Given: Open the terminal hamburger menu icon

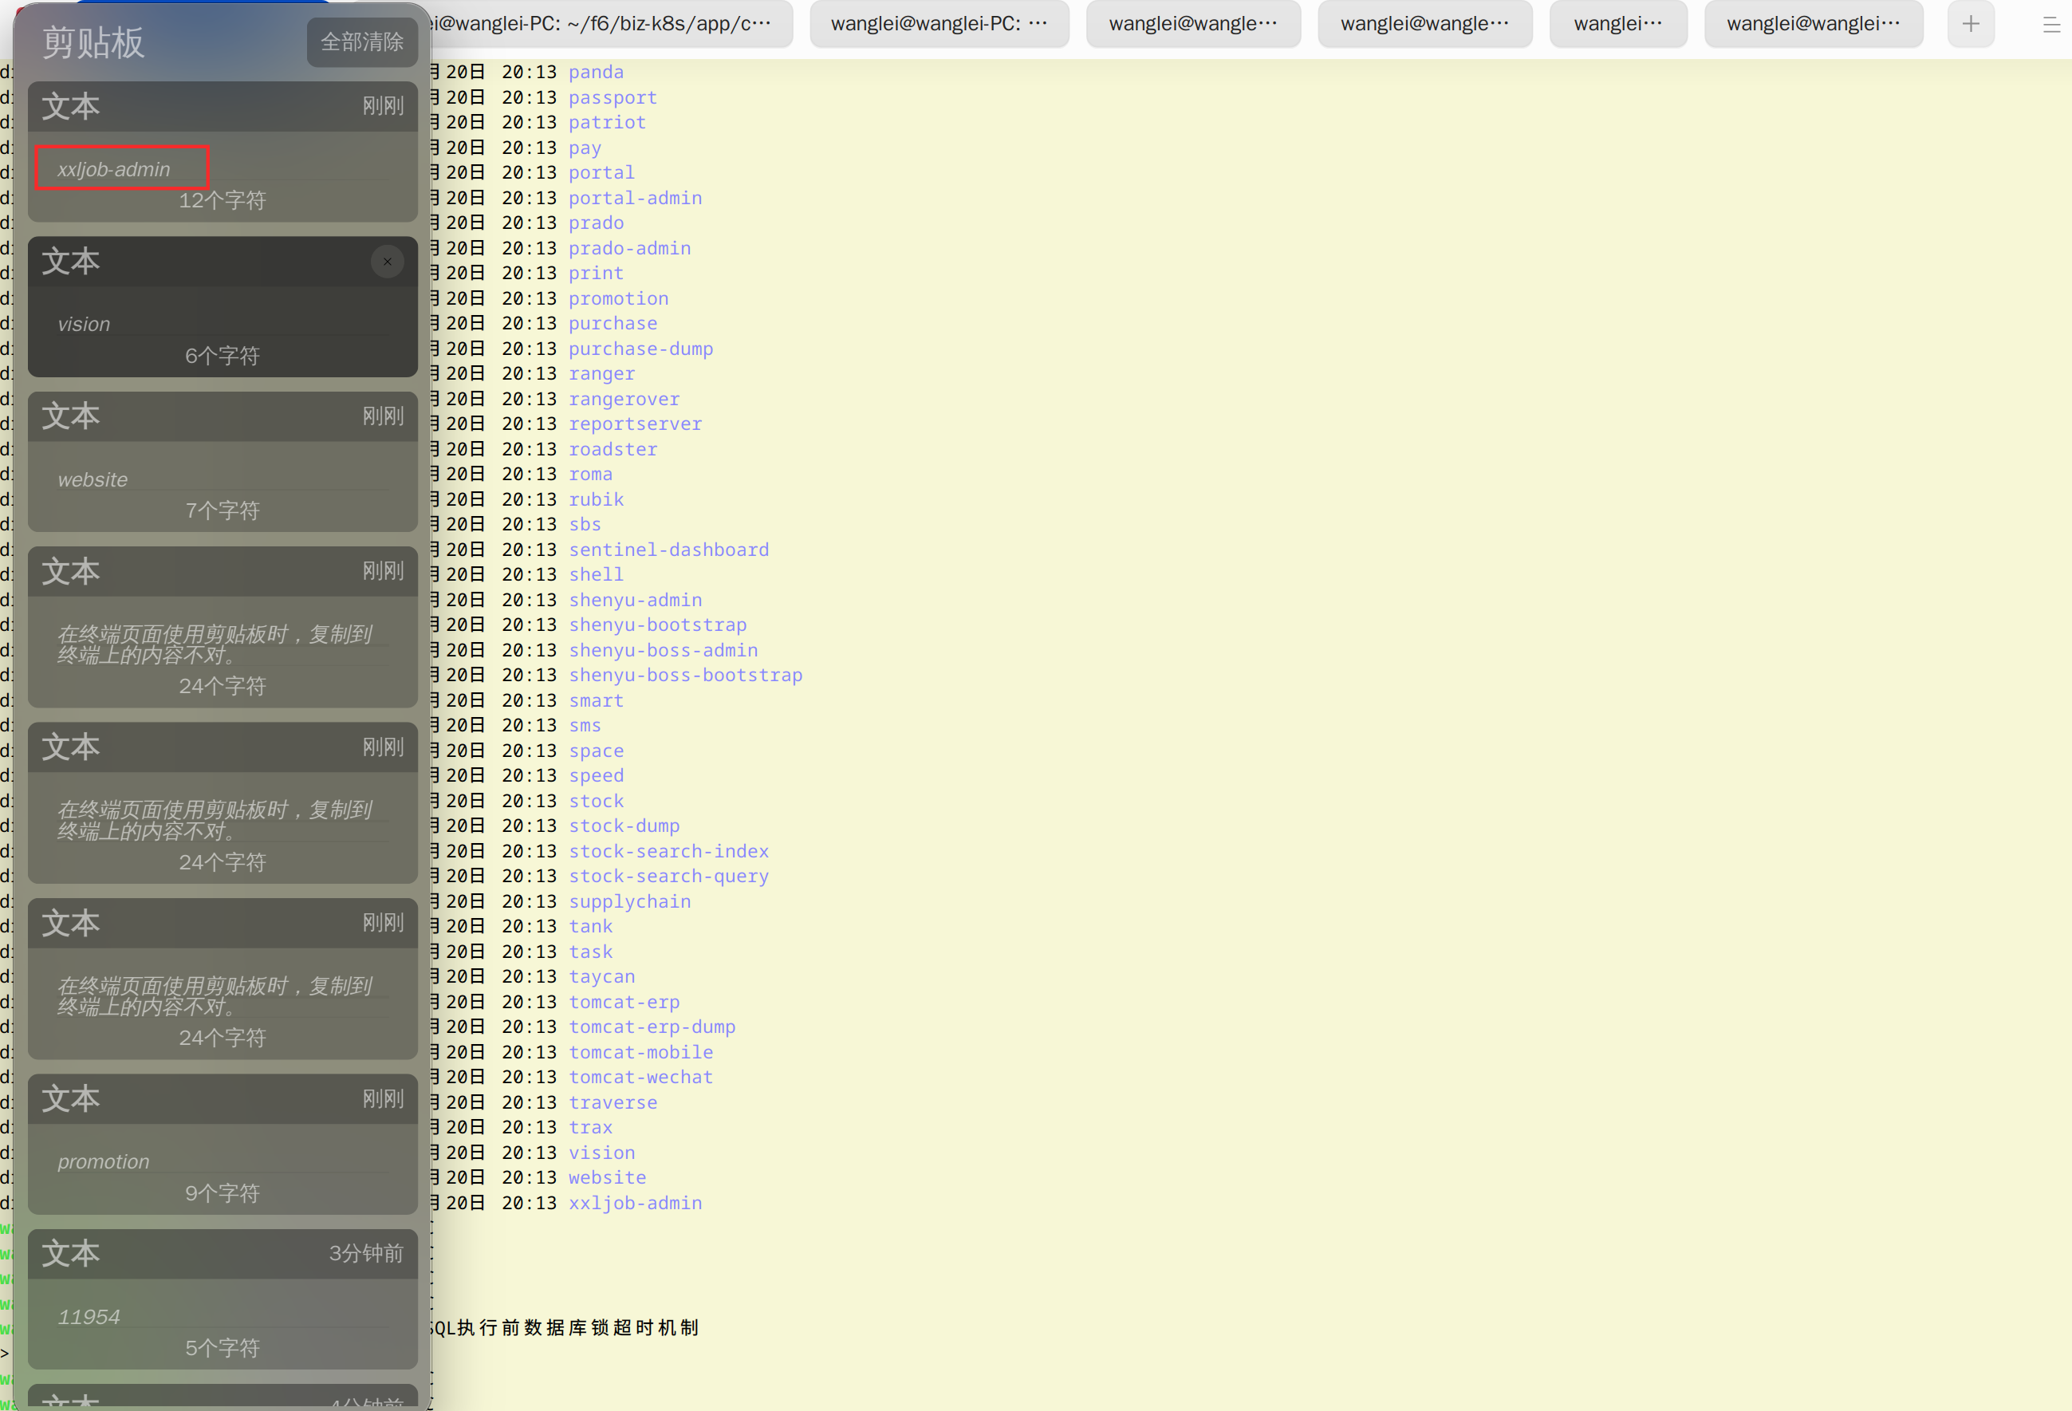Looking at the screenshot, I should (x=2050, y=24).
